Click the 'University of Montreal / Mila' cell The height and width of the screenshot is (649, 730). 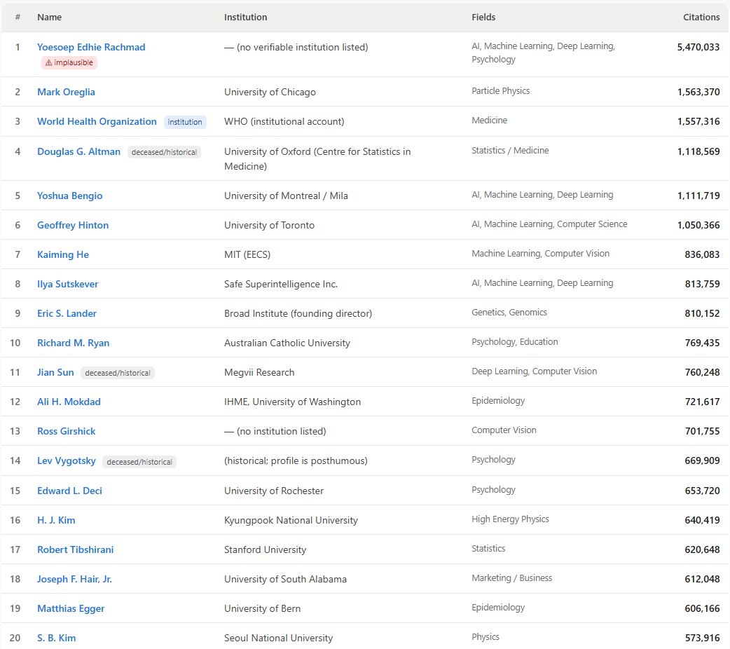[x=286, y=196]
